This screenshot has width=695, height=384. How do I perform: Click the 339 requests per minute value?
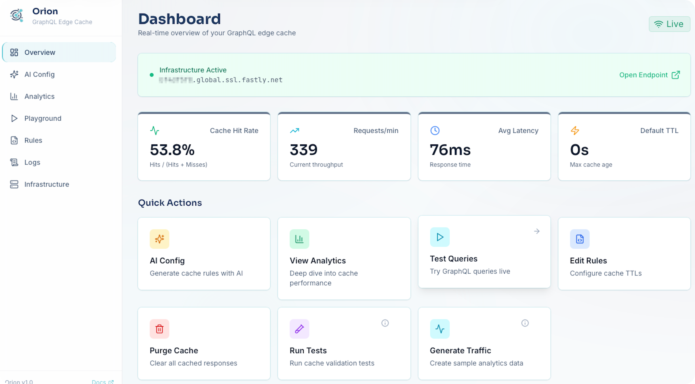[x=304, y=150]
